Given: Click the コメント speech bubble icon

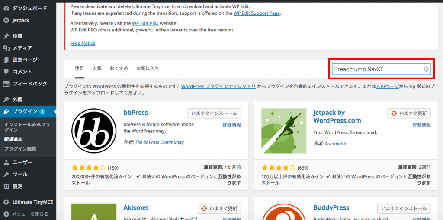Looking at the screenshot, I should click(x=6, y=72).
